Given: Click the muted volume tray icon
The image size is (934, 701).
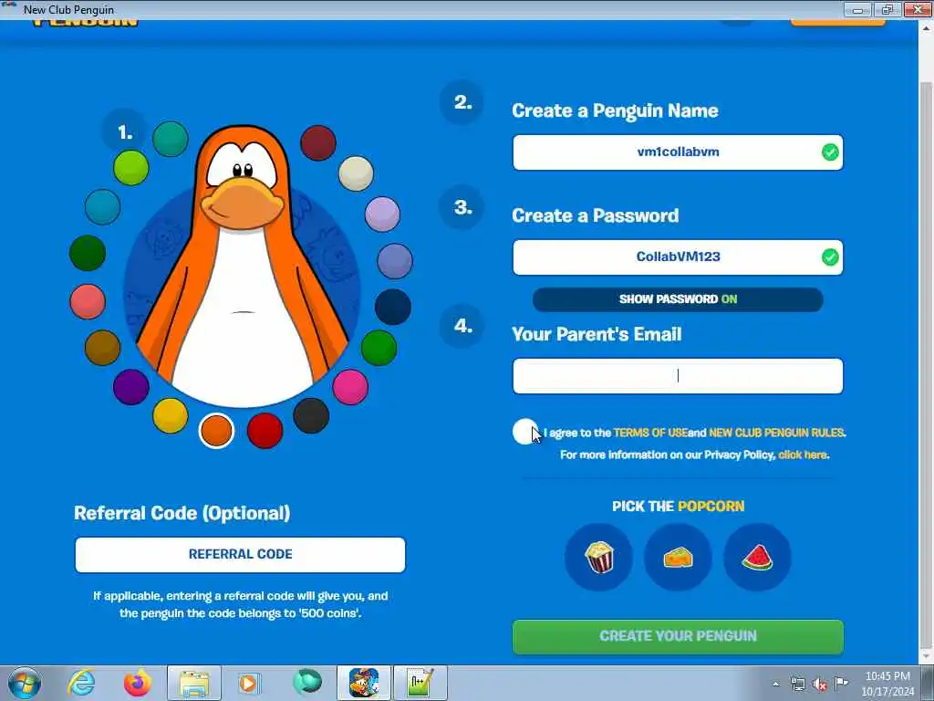Looking at the screenshot, I should pyautogui.click(x=820, y=685).
